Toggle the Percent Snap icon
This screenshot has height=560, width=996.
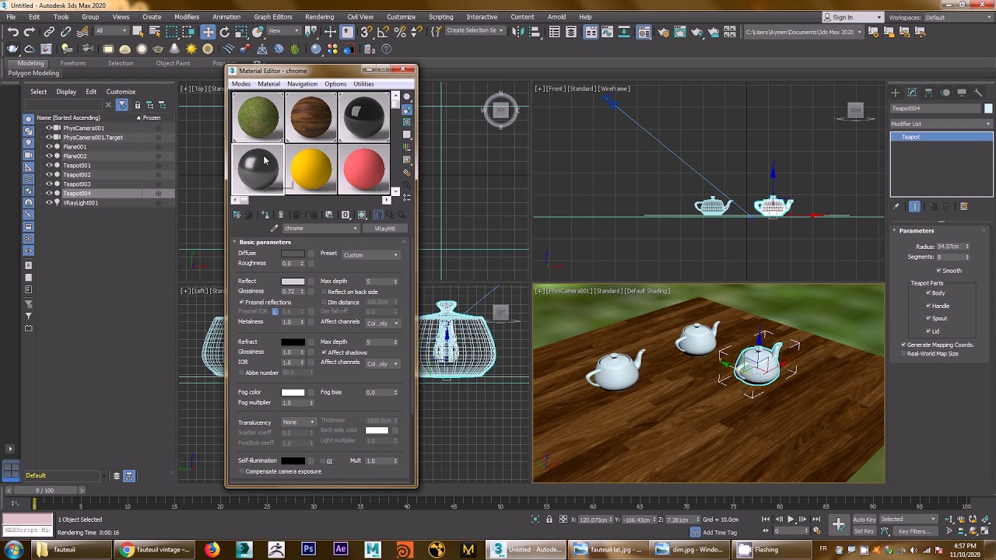[x=400, y=32]
